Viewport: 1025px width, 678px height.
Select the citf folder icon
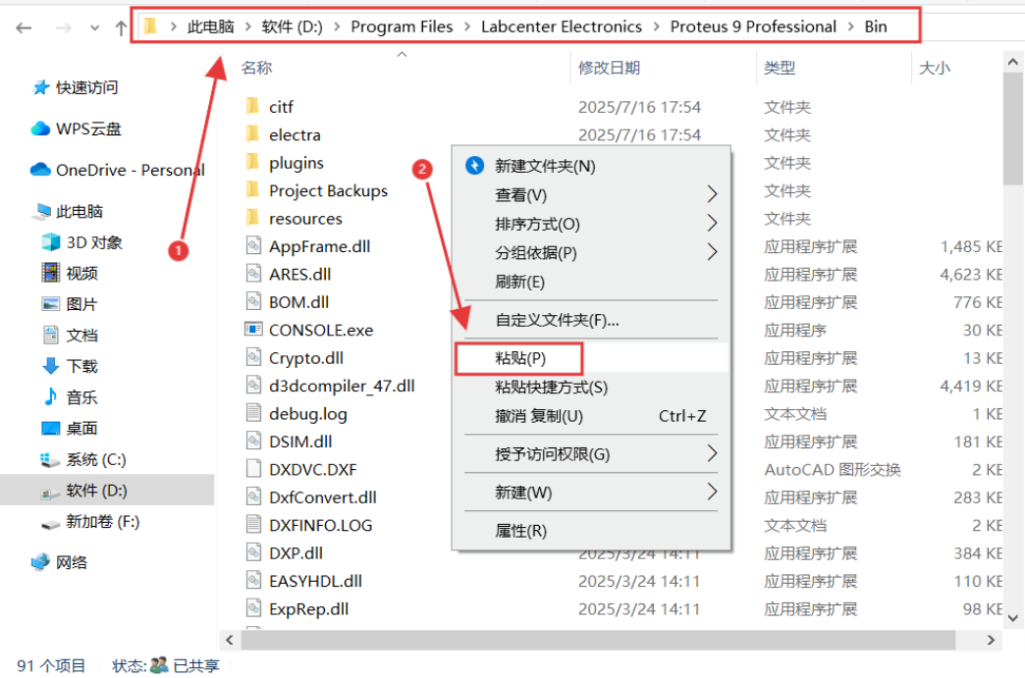tap(252, 106)
